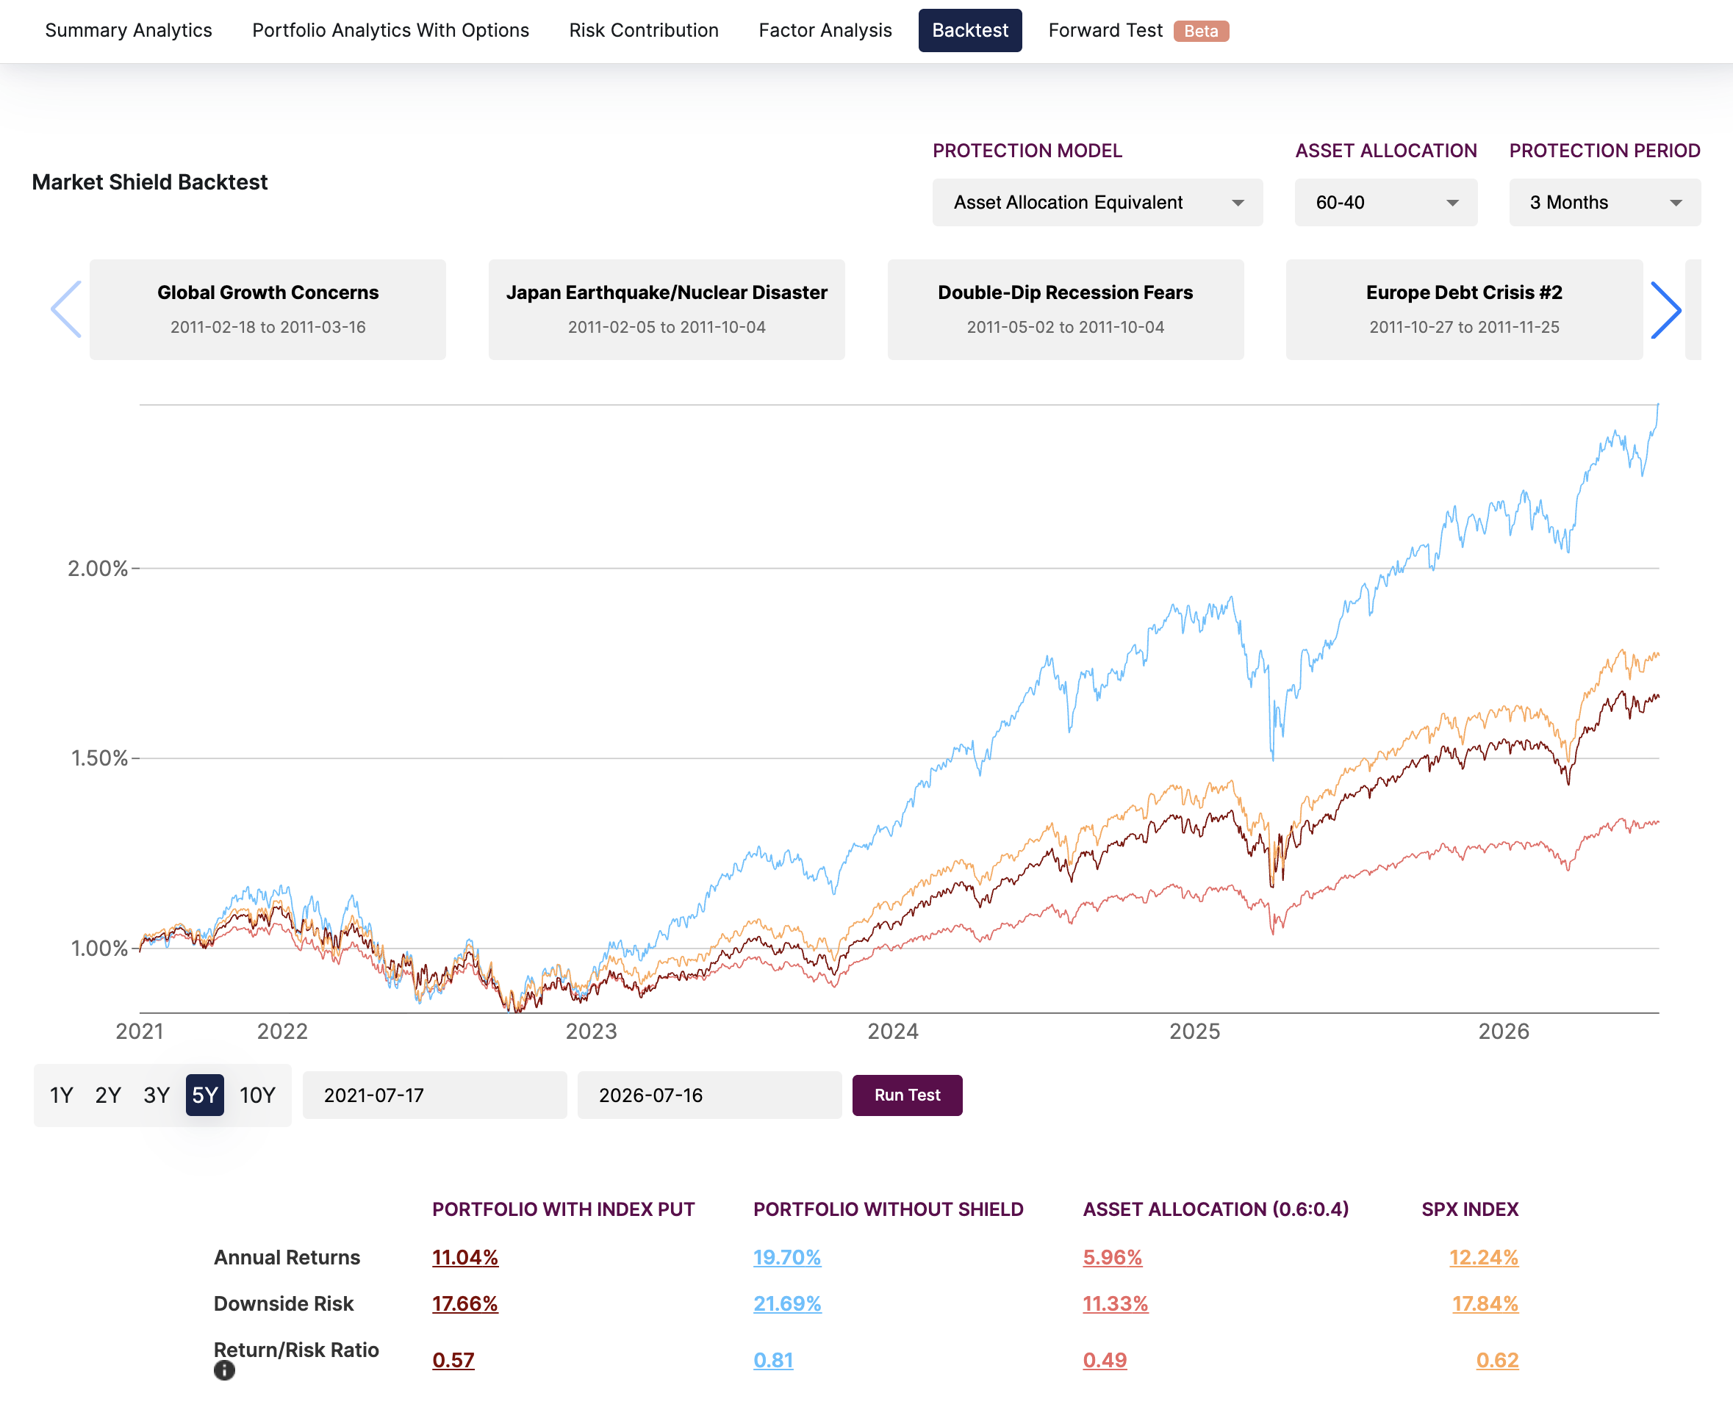Switch to the Risk Contribution tab
The width and height of the screenshot is (1733, 1418).
[644, 30]
